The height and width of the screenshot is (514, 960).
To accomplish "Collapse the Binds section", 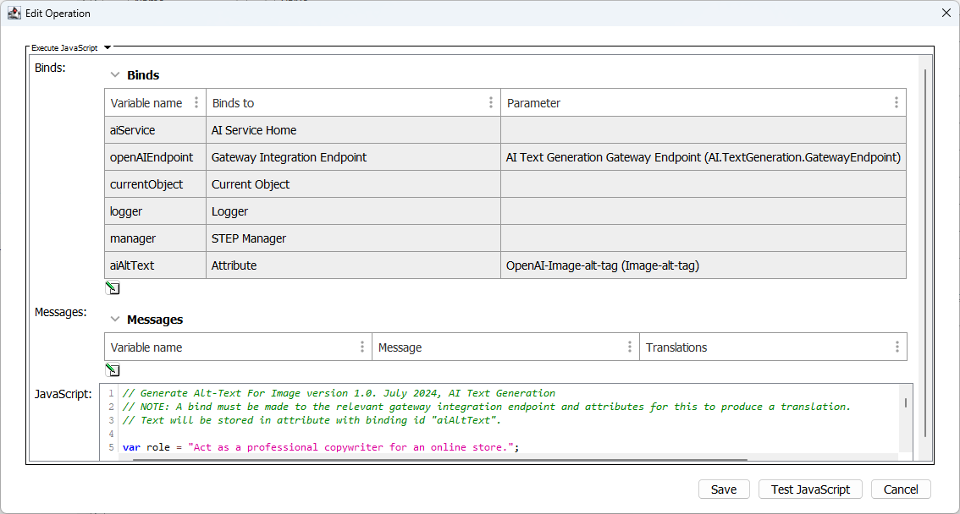I will point(115,75).
